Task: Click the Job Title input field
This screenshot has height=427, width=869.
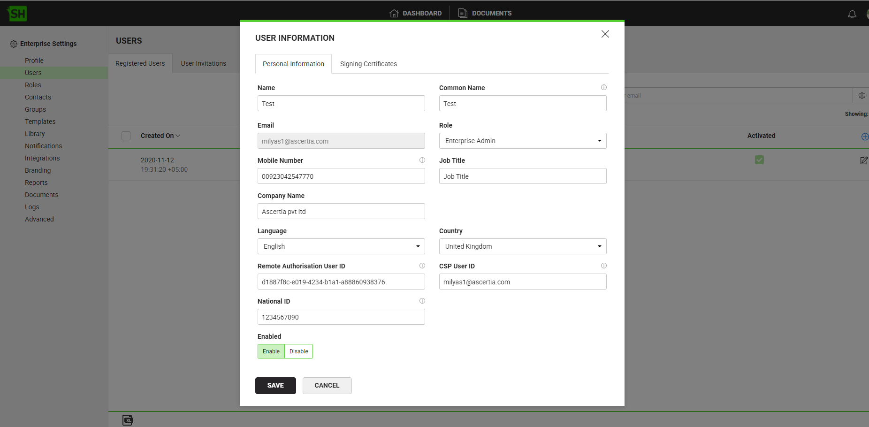Action: (522, 176)
